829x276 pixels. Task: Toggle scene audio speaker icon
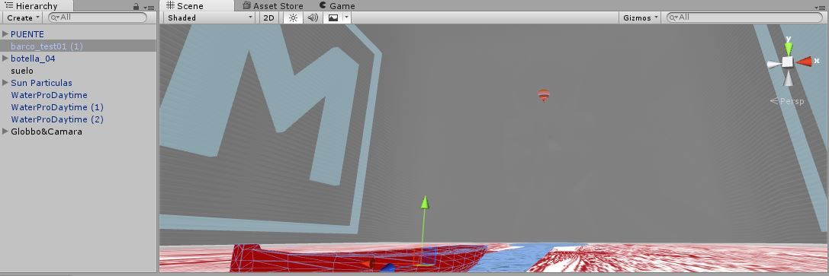coord(313,17)
